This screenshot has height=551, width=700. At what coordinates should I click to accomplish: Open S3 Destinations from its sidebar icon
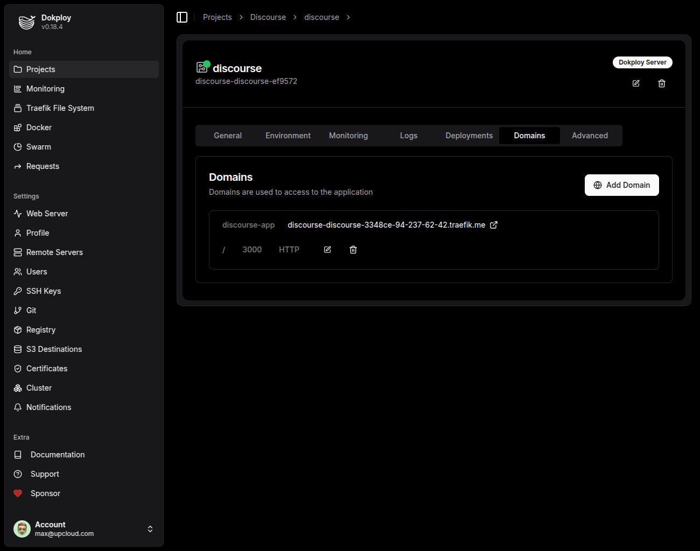point(18,349)
